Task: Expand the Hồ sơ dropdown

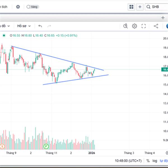Action: [24, 26]
